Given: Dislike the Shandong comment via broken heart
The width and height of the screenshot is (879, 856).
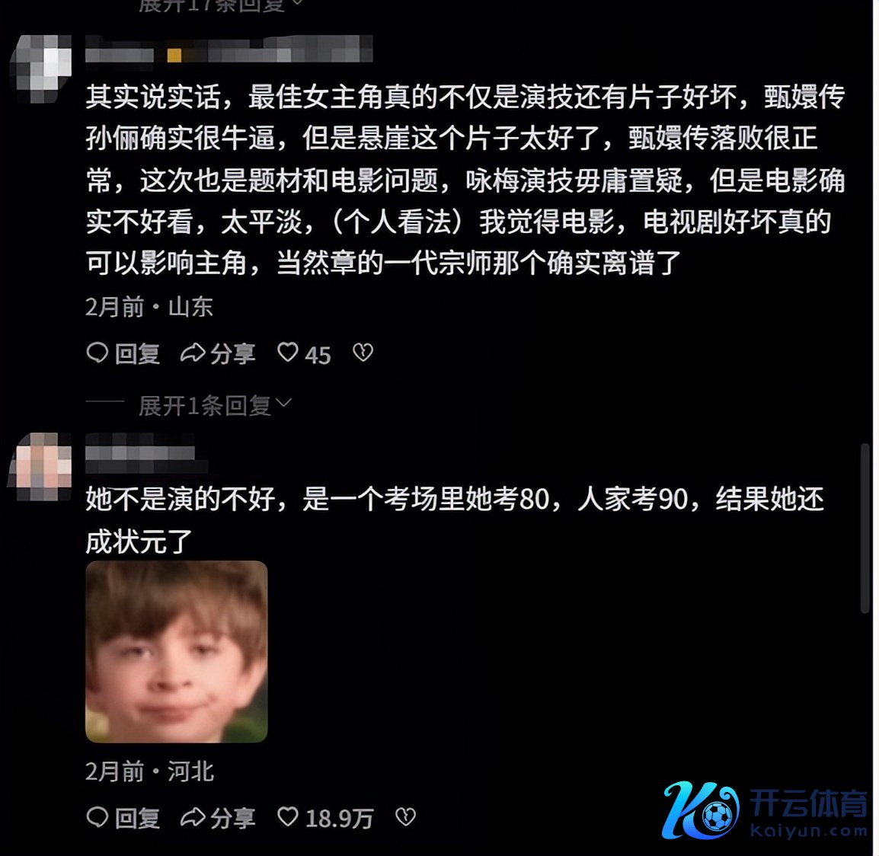Looking at the screenshot, I should pyautogui.click(x=363, y=353).
